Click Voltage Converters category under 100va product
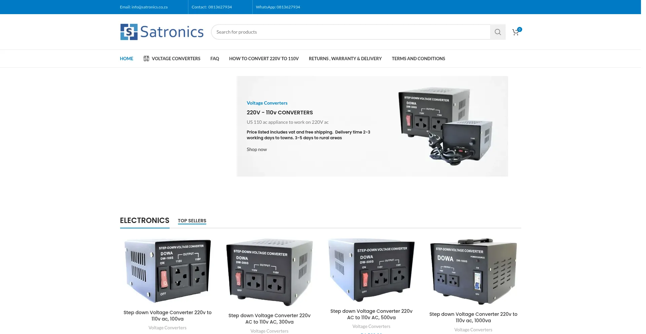Image resolution: width=646 pixels, height=334 pixels. [168, 328]
